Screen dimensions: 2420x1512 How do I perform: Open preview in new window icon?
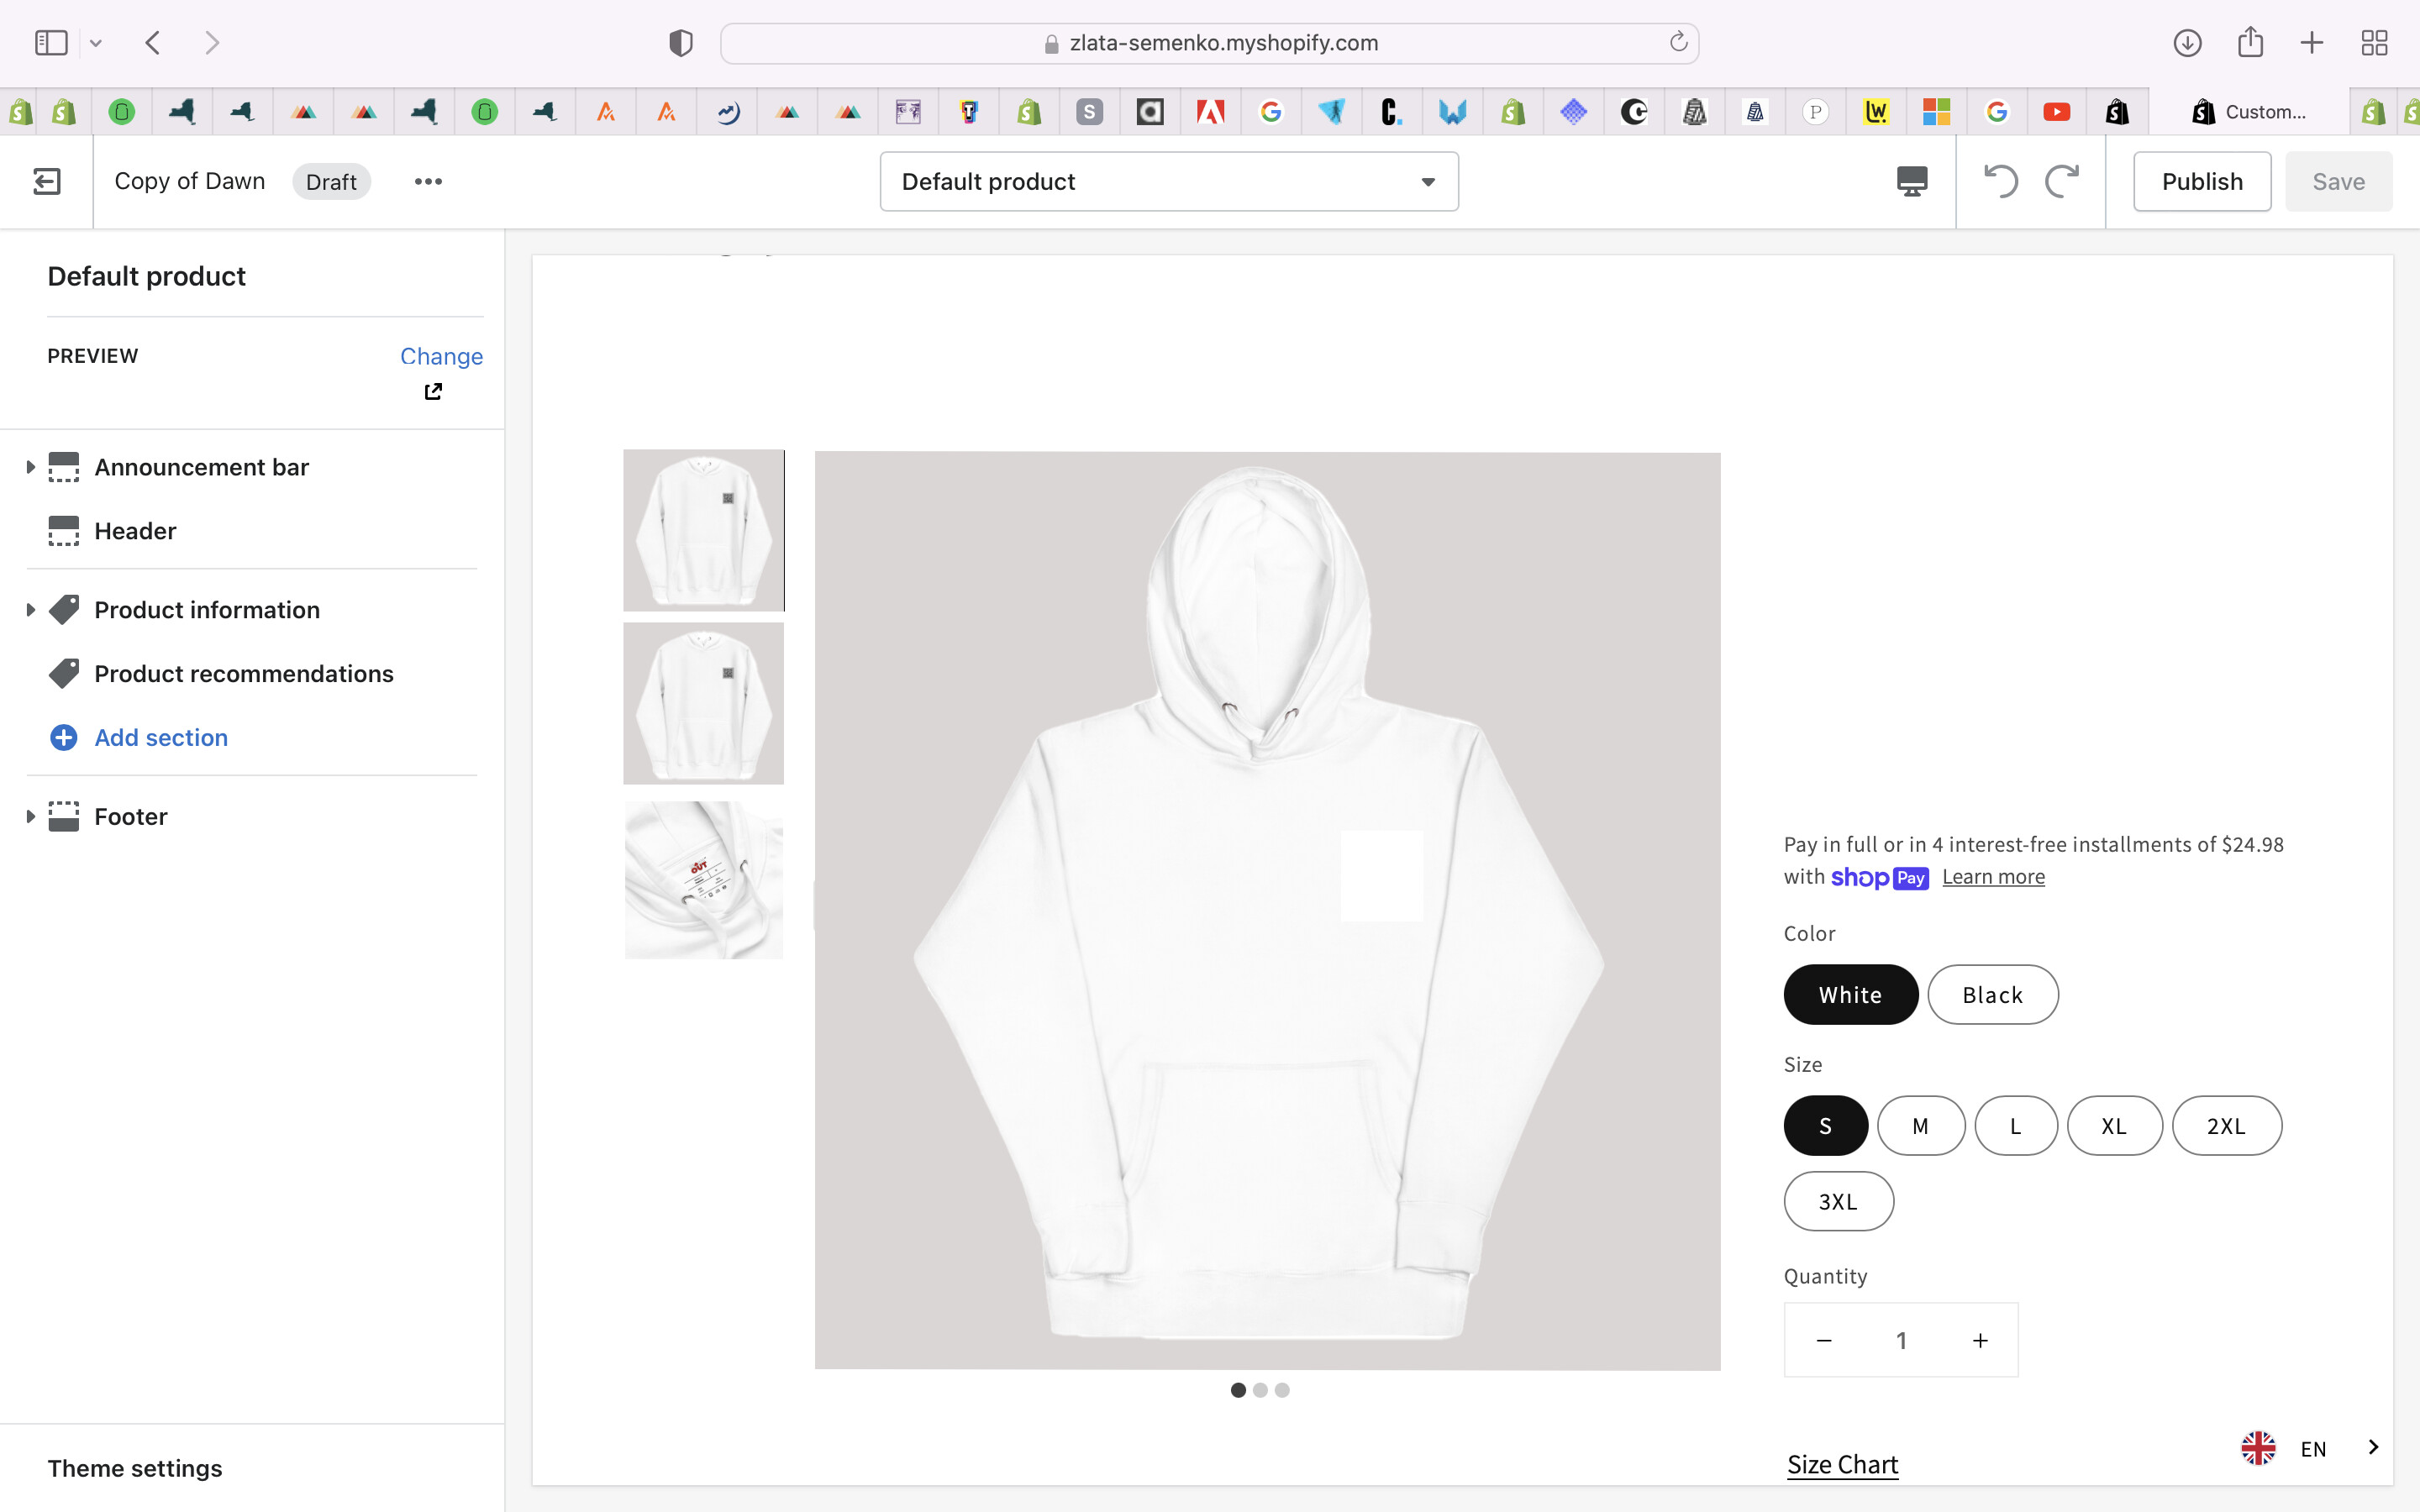pyautogui.click(x=433, y=392)
